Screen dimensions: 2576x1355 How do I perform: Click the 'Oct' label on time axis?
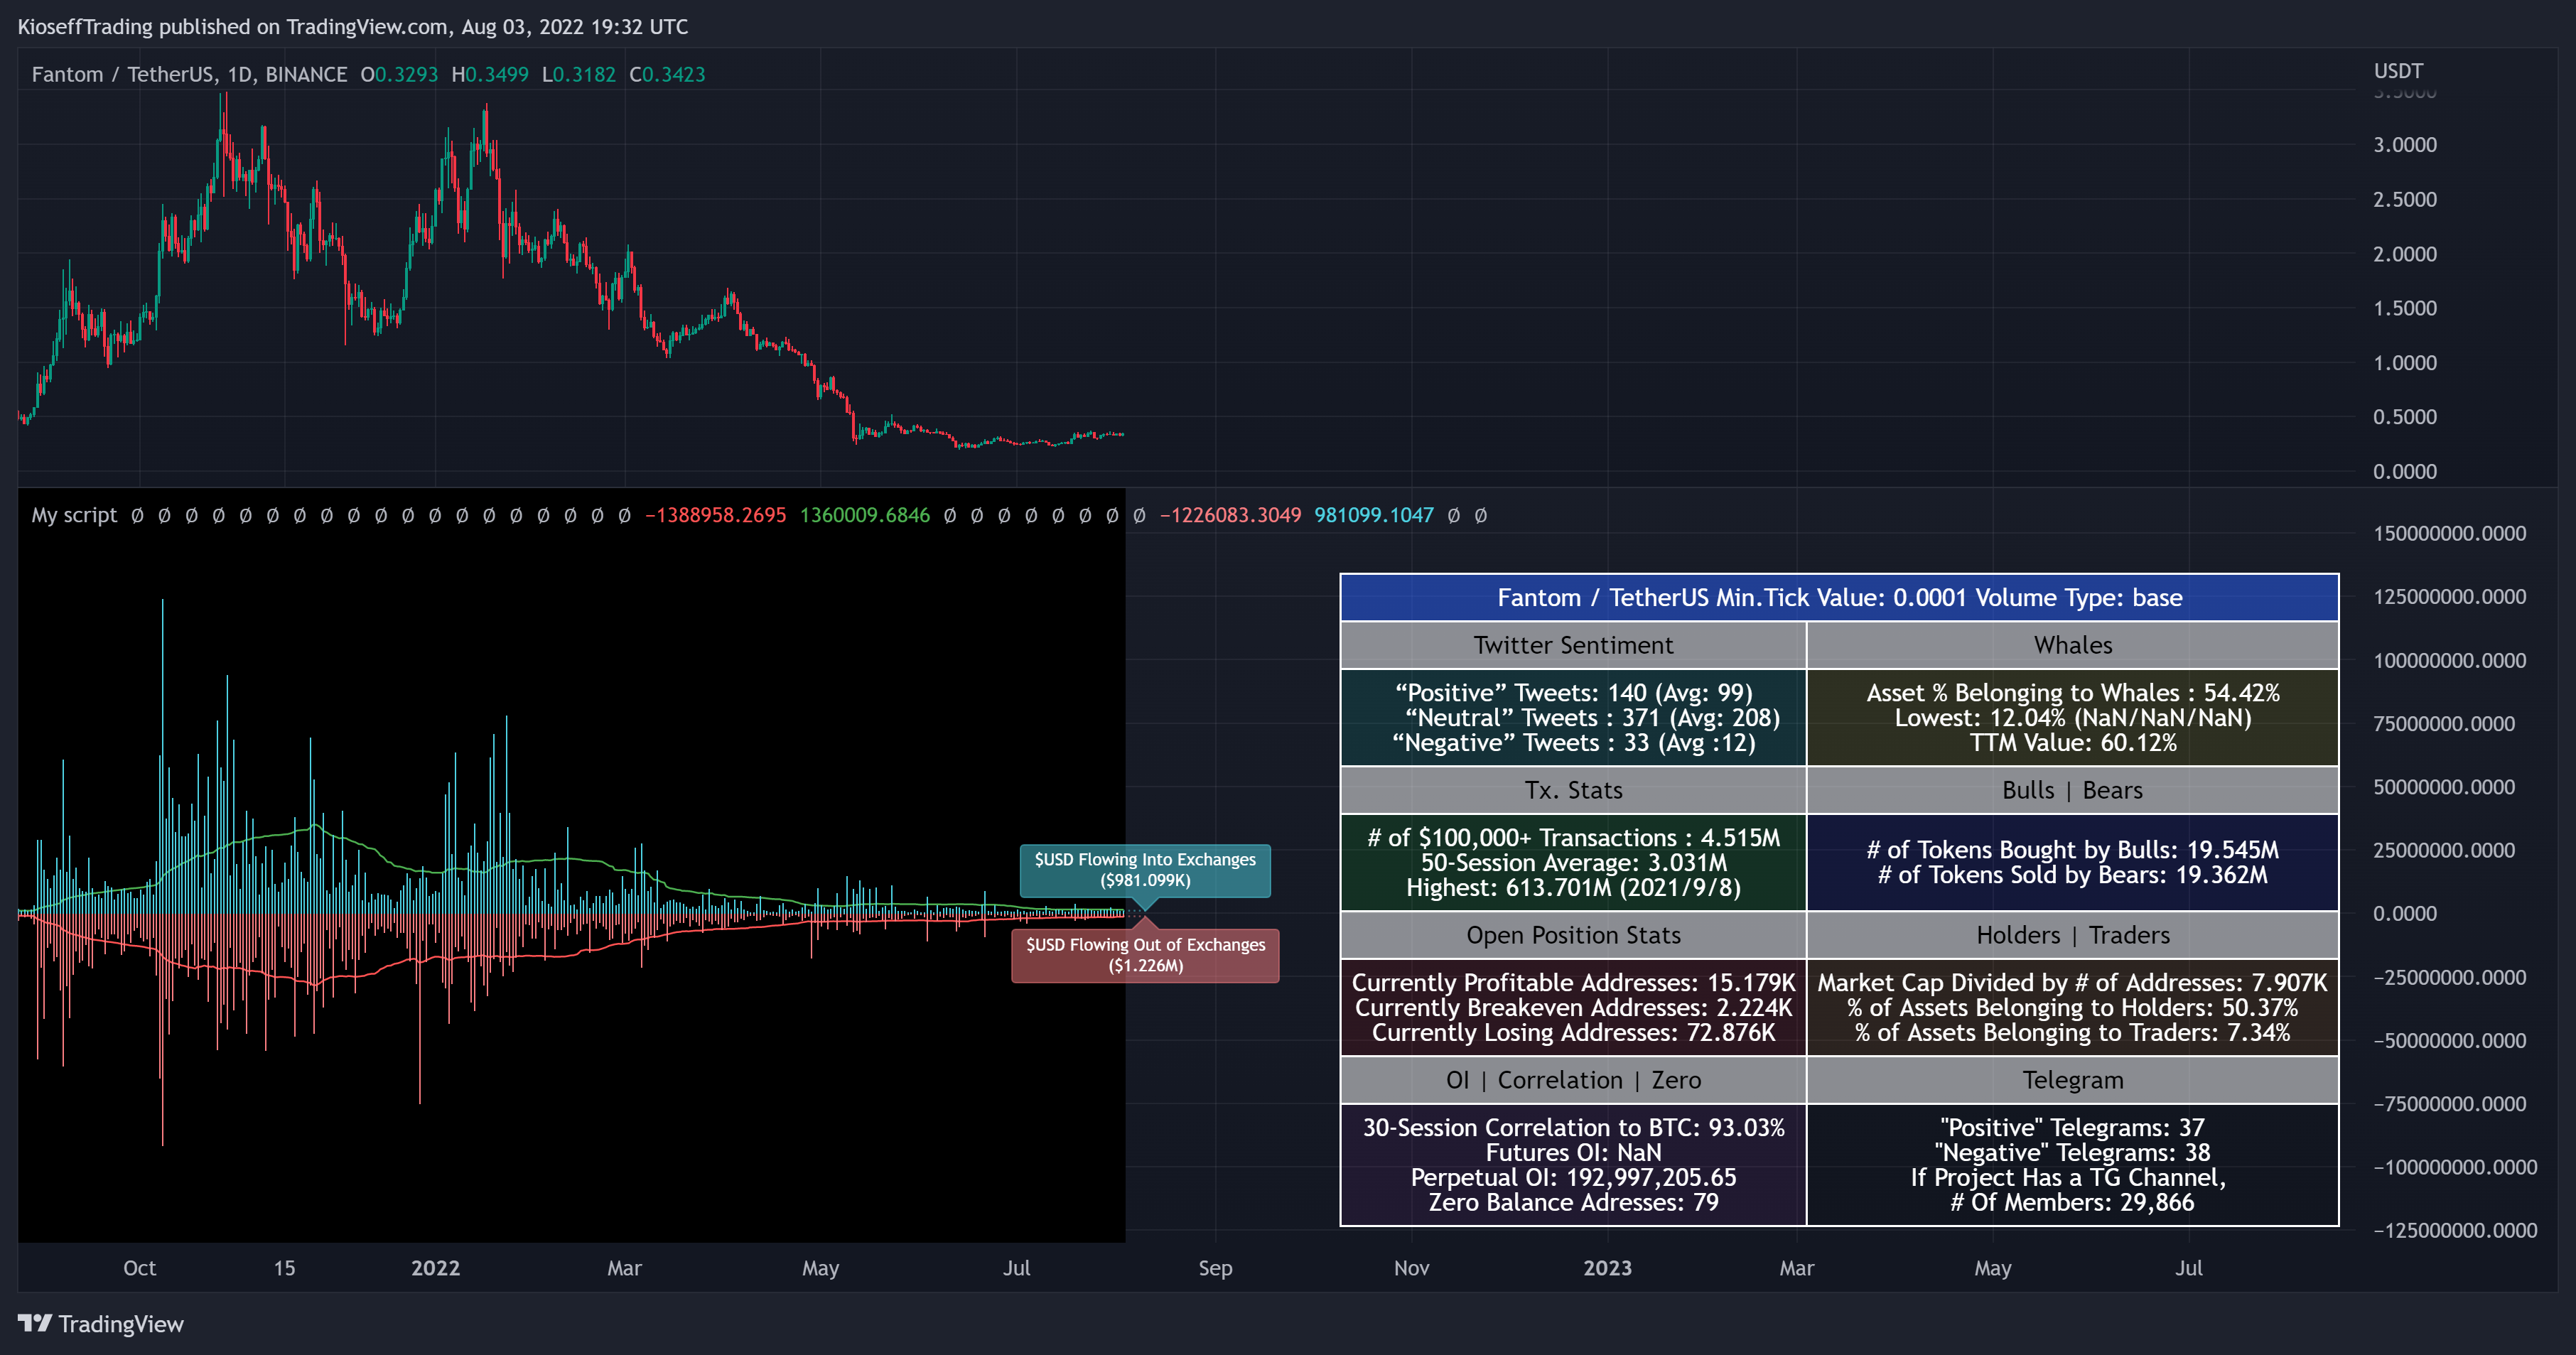coord(139,1268)
